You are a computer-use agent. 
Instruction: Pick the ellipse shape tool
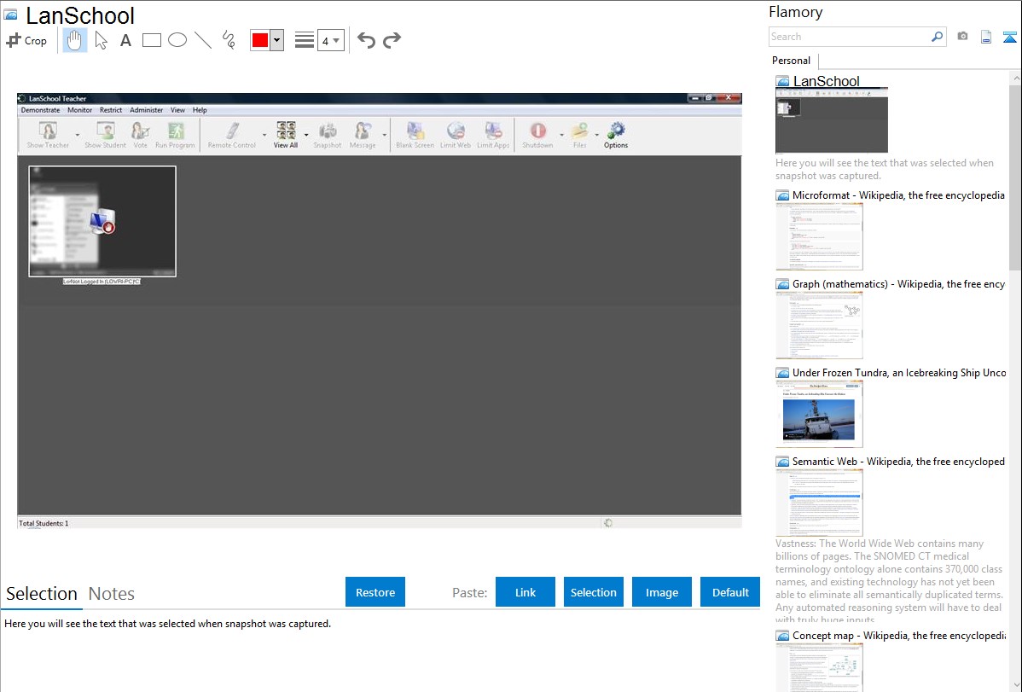coord(177,40)
